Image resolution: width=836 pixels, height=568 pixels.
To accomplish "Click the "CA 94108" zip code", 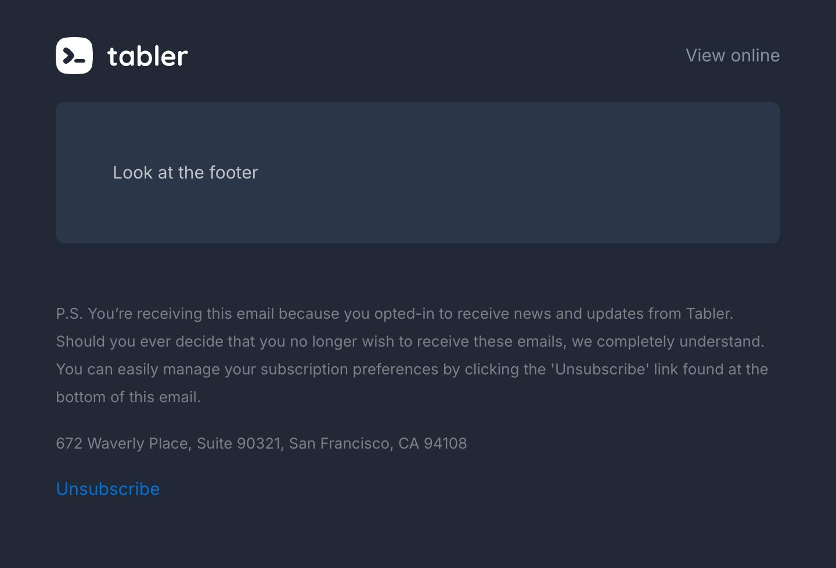I will point(433,443).
